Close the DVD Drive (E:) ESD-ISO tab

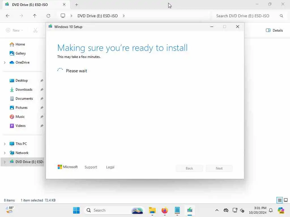tap(64, 5)
